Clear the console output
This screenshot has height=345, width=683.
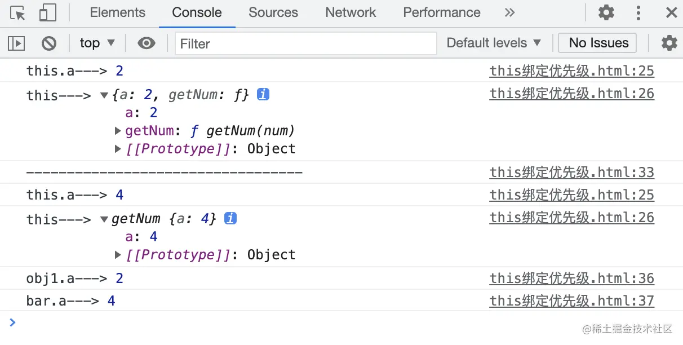pyautogui.click(x=49, y=43)
